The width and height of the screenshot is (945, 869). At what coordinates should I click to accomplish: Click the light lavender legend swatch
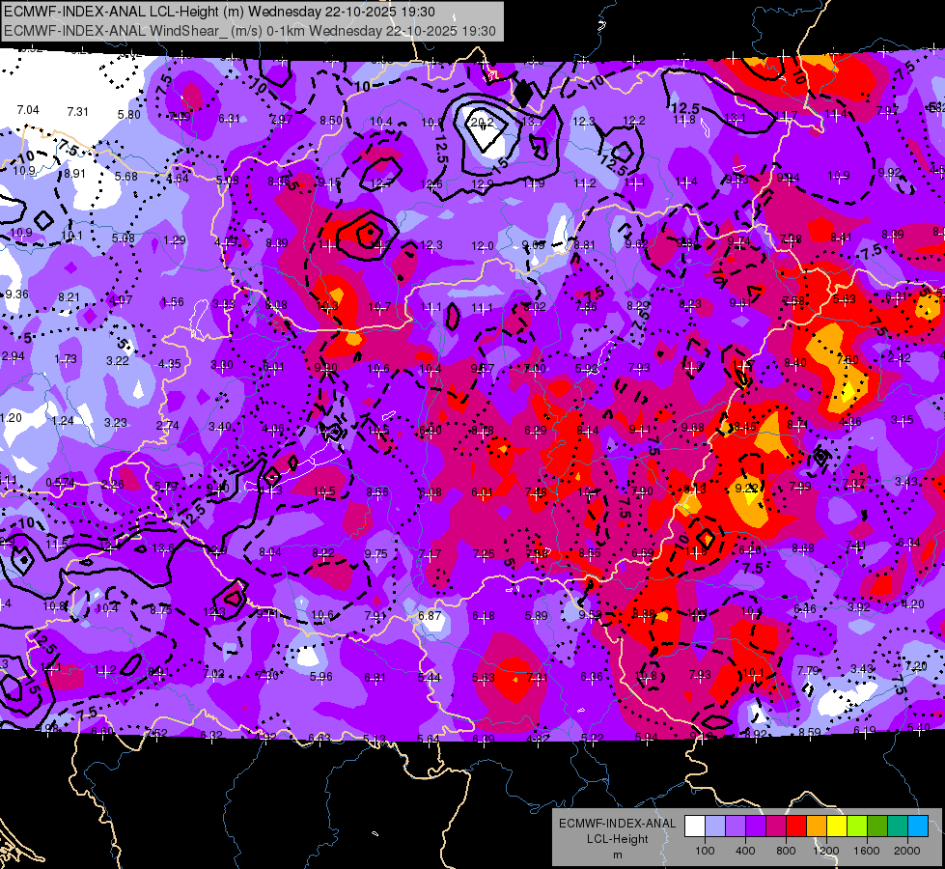[x=715, y=827]
